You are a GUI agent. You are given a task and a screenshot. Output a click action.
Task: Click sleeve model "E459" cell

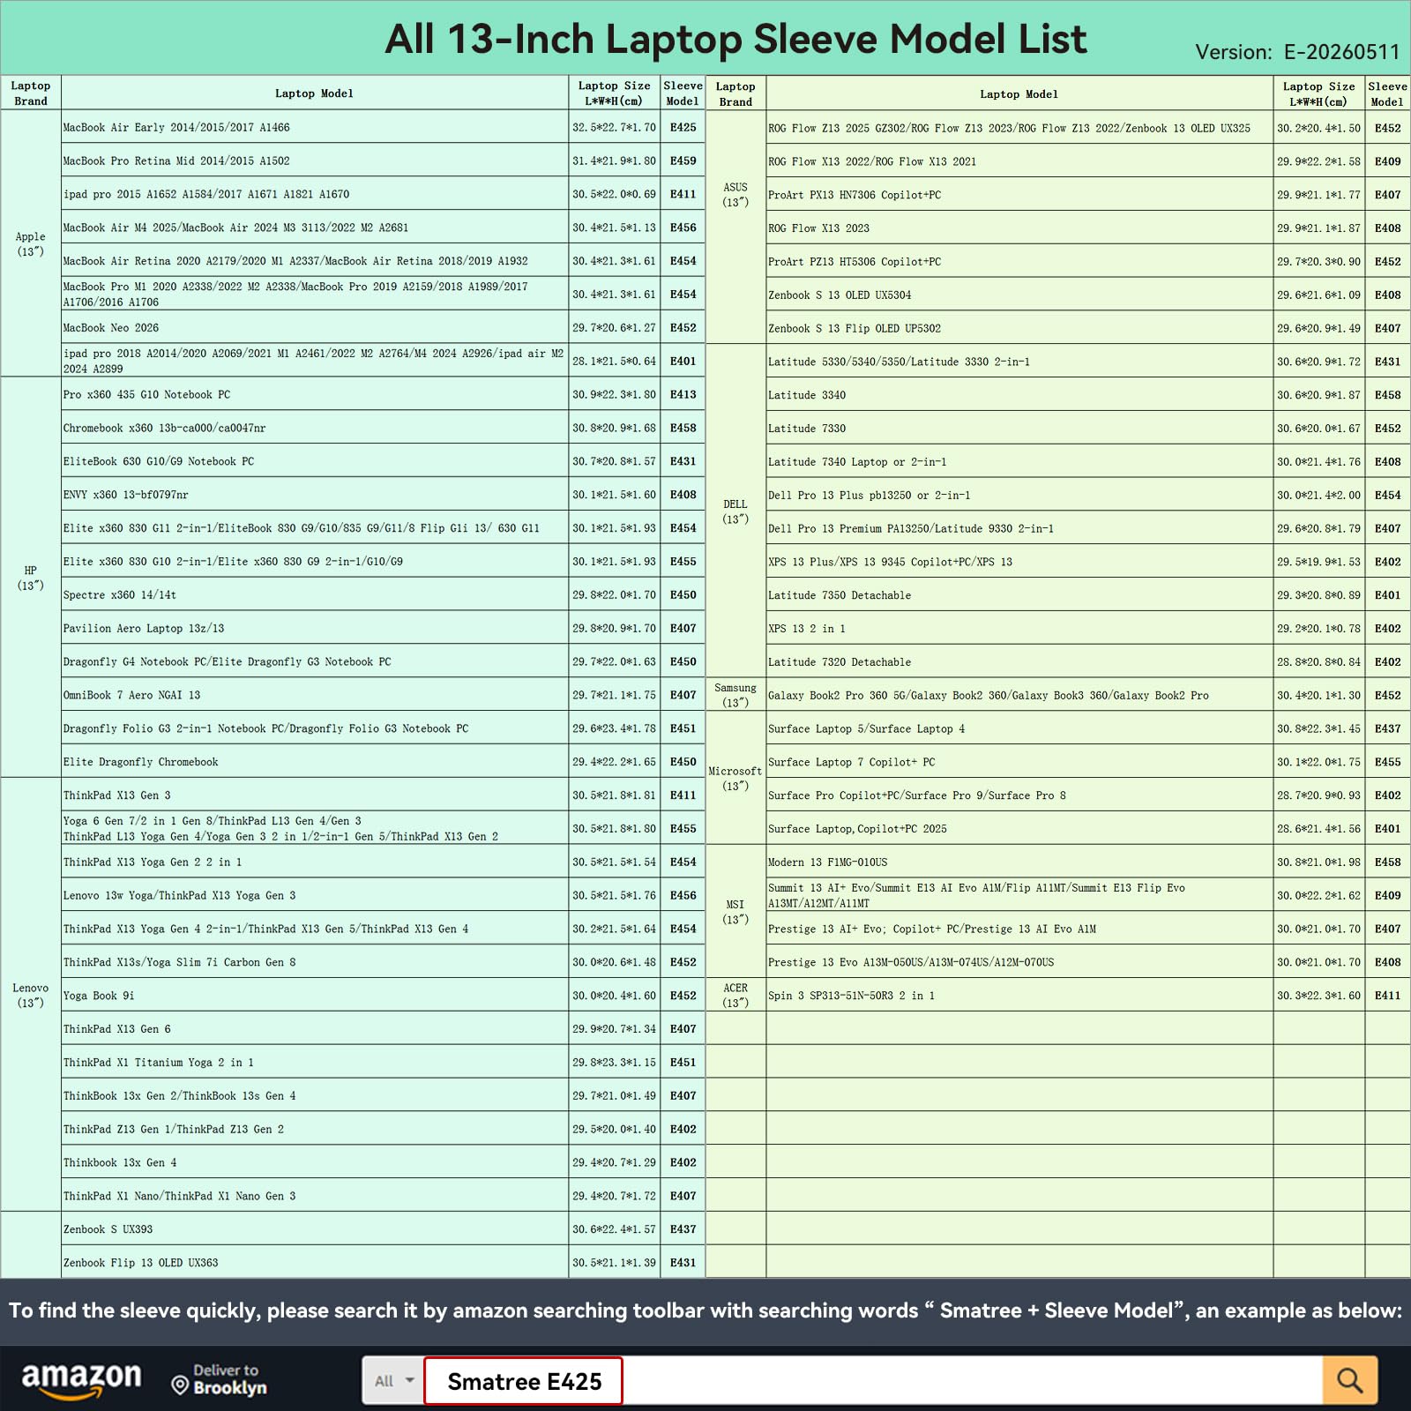coord(683,161)
